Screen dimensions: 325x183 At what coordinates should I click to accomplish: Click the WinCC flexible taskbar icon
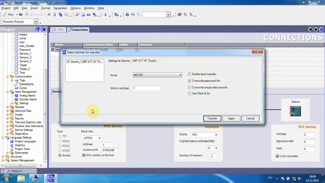point(50,178)
